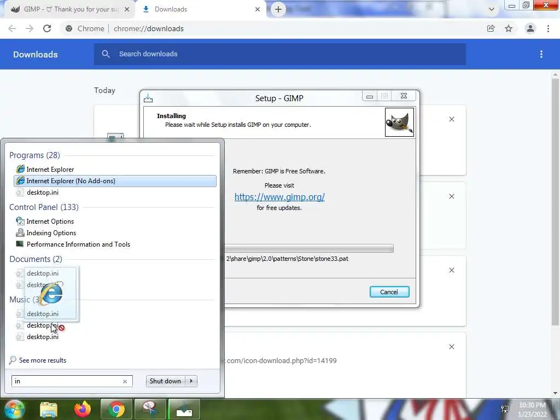Click the GIMP installation progress bar
Viewport: 560px width, 420px height.
point(309,248)
